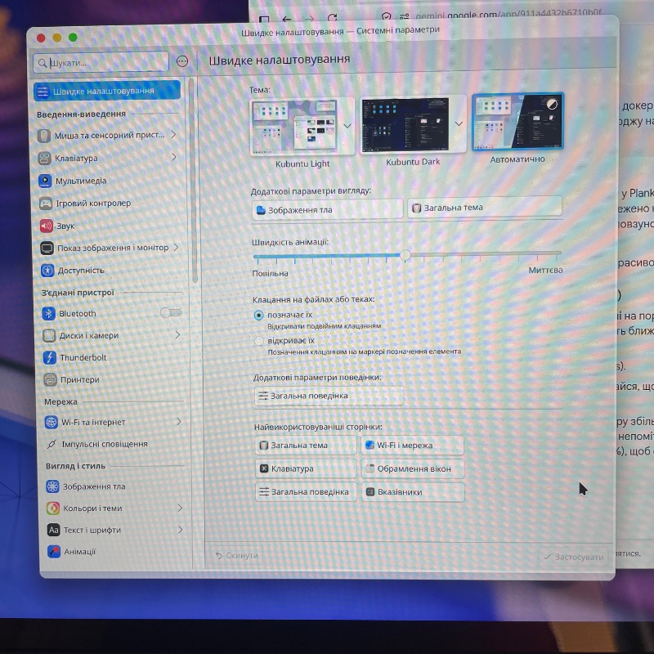Click the Ігровий контролер gamepad icon
Viewport: 654px width, 654px height.
[46, 204]
